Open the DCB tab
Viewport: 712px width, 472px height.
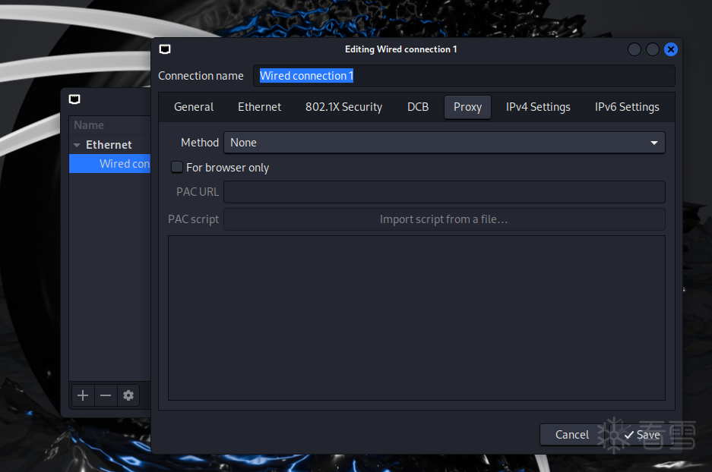[x=417, y=107]
